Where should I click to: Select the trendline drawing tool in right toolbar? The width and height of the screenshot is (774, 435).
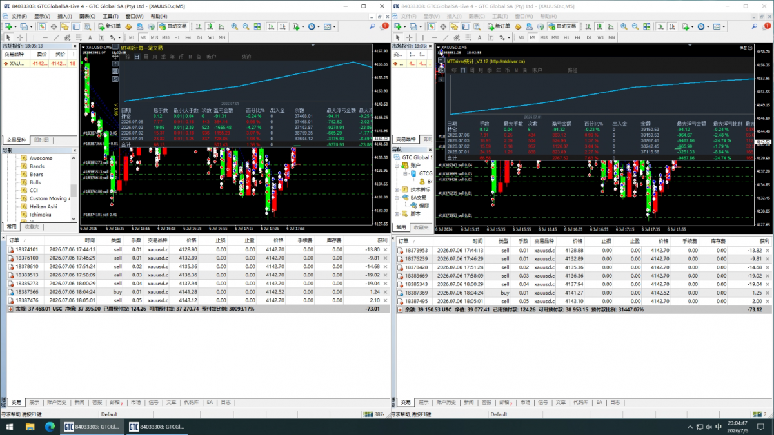(x=446, y=37)
